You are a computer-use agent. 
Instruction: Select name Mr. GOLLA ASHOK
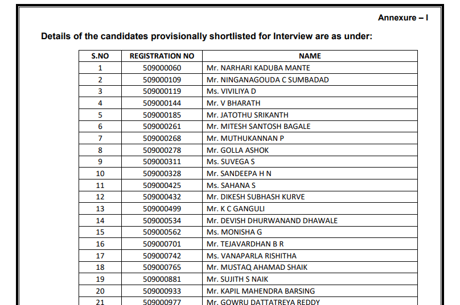[x=237, y=151]
